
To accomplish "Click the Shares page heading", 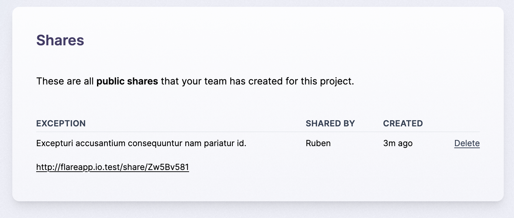I will point(60,40).
